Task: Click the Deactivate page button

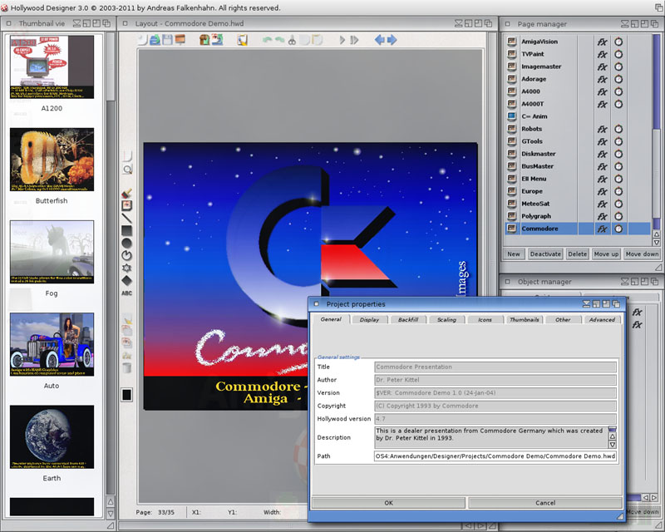Action: pos(545,254)
